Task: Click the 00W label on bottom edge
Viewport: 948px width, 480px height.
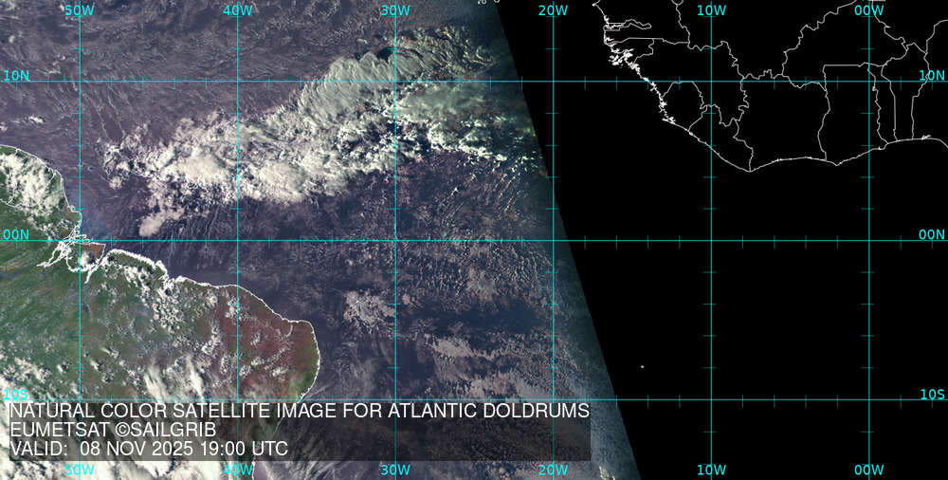Action: click(x=868, y=470)
